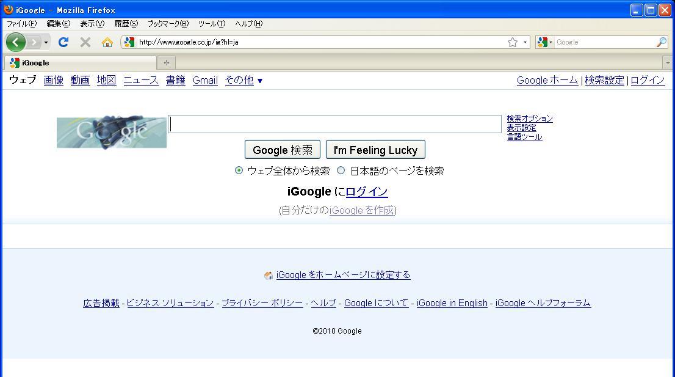Click the site favicon in the address bar
Image resolution: width=675 pixels, height=377 pixels.
coord(129,42)
